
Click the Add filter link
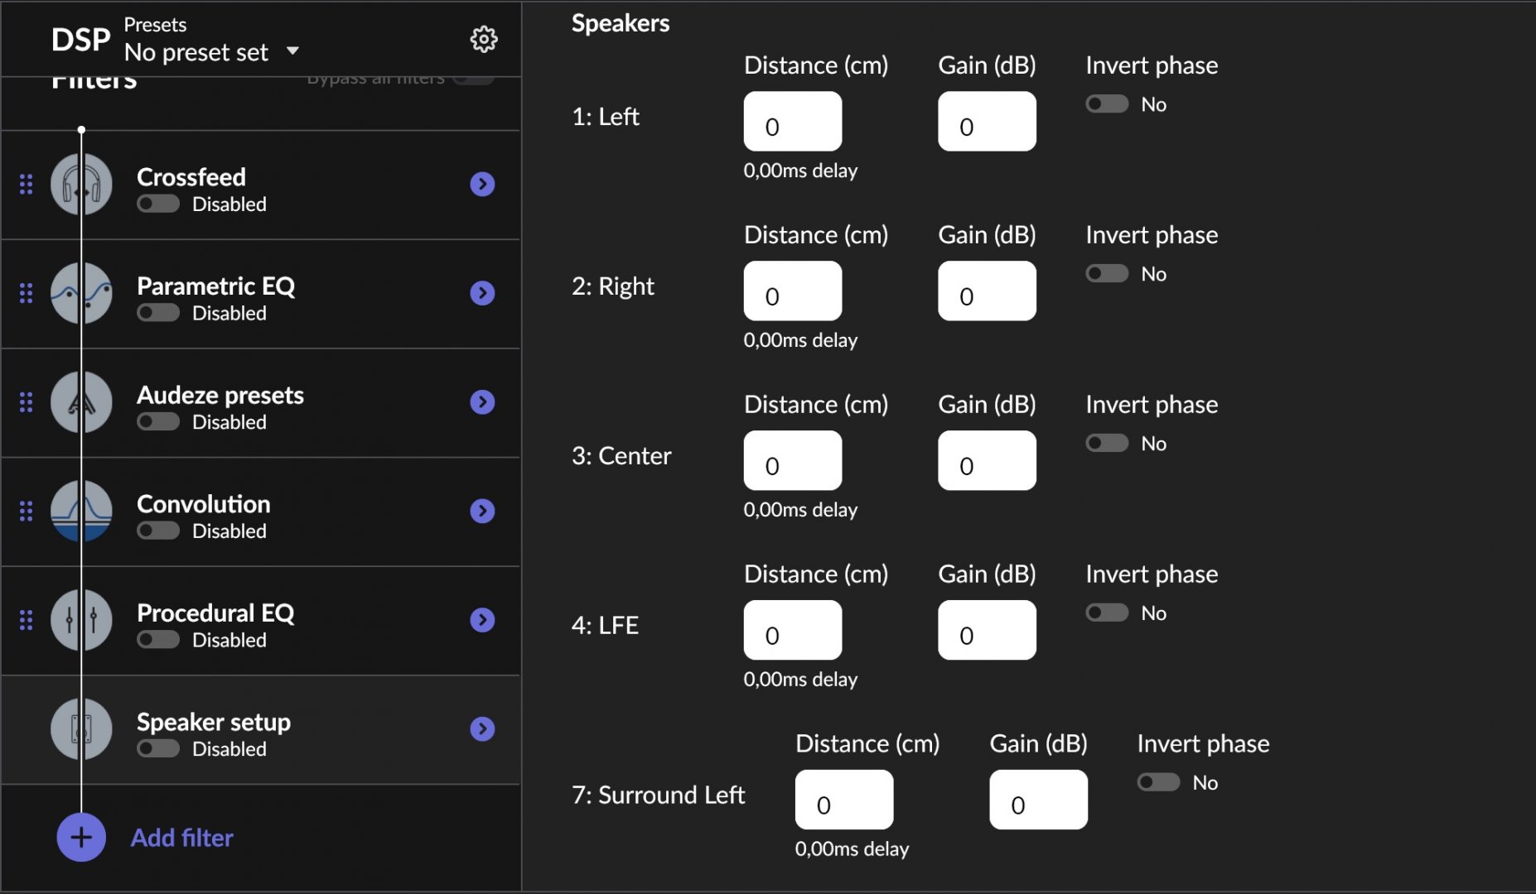point(182,838)
